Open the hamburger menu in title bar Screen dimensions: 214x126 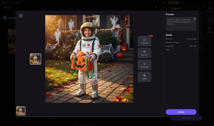pyautogui.click(x=190, y=3)
